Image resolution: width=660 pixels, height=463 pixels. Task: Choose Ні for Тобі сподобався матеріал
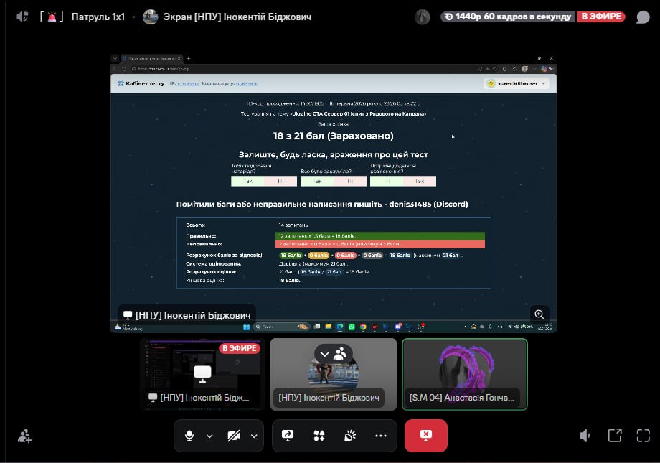click(x=280, y=181)
